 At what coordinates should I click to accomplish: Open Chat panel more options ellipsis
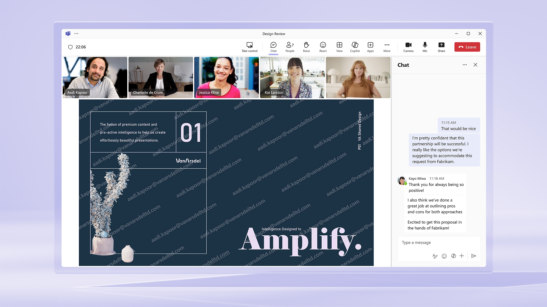tap(465, 65)
